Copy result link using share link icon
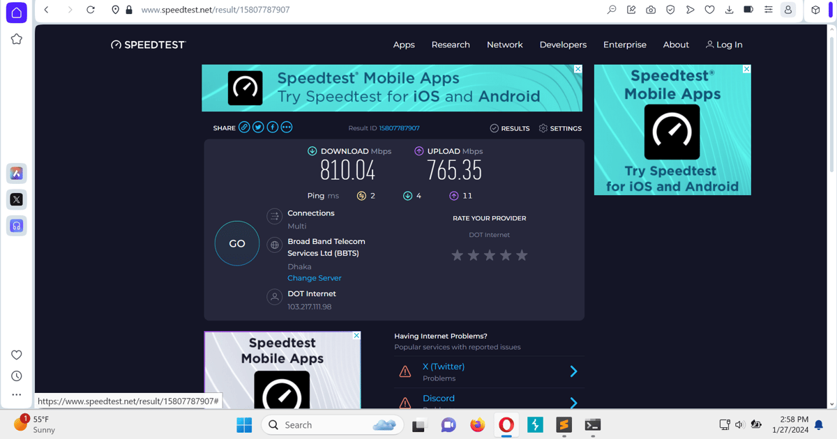The width and height of the screenshot is (837, 439). coord(244,128)
